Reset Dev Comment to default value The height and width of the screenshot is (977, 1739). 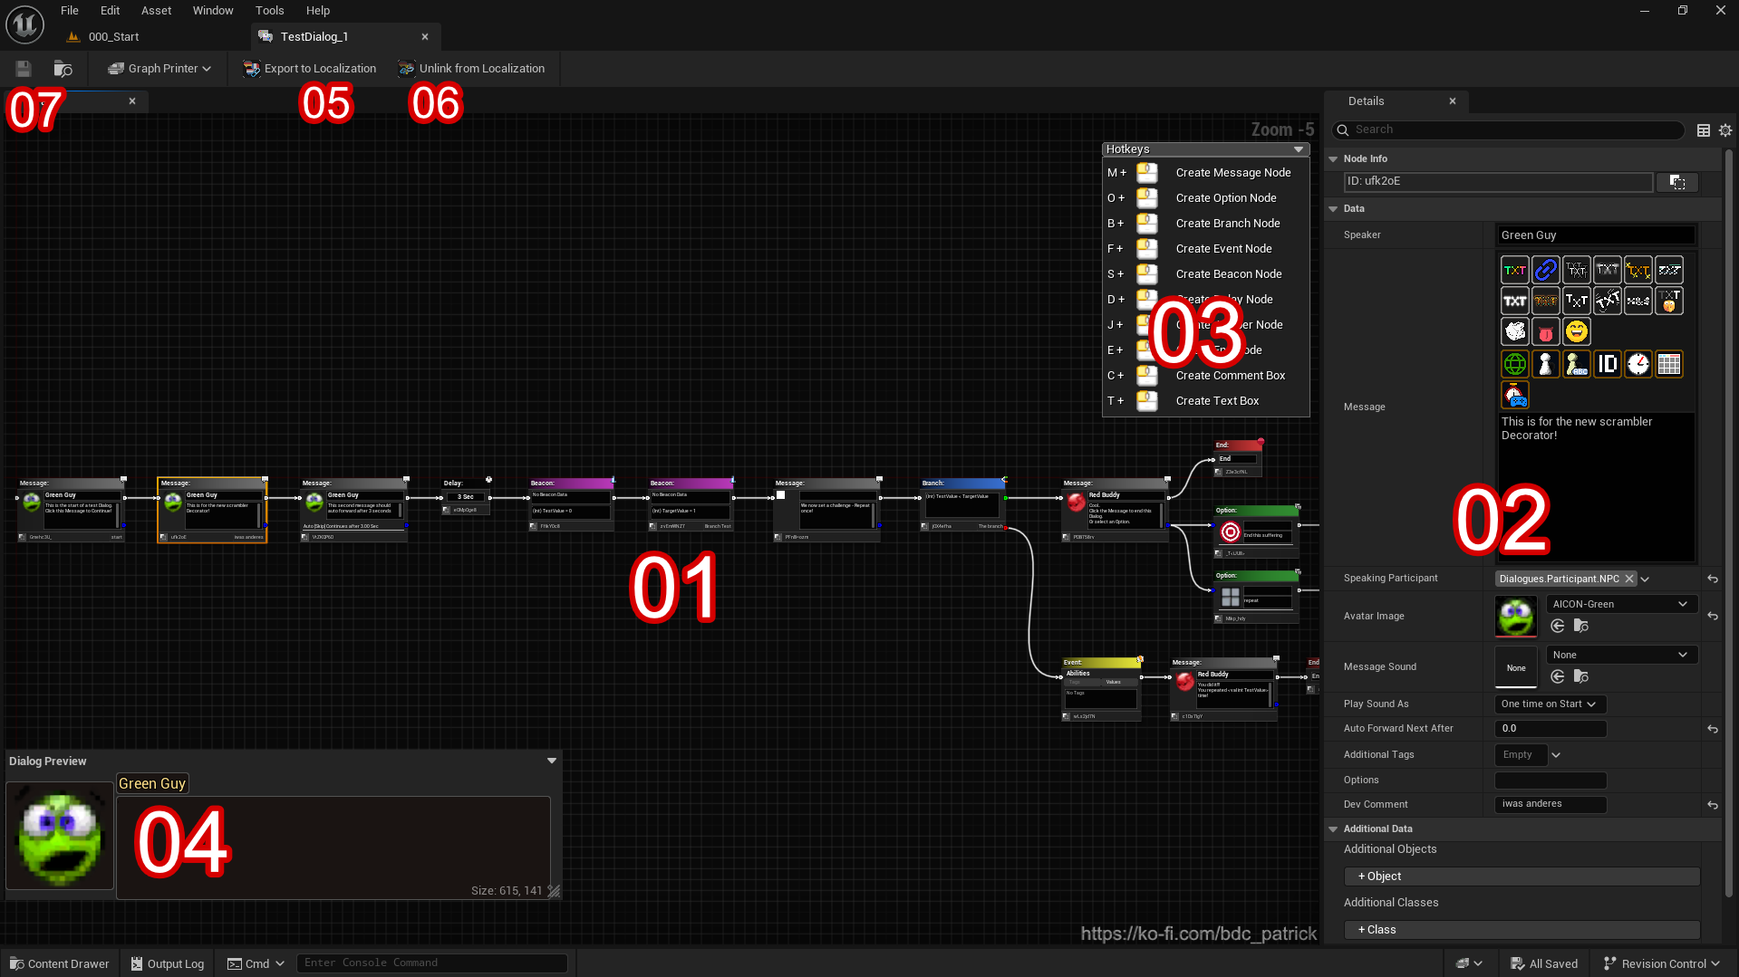1713,805
